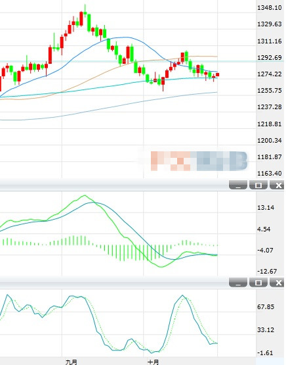286x365 pixels.
Task: Click the 九月 date axis label
Action: [71, 362]
